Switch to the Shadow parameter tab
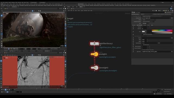This screenshot has width=174, height=98. point(148,25)
